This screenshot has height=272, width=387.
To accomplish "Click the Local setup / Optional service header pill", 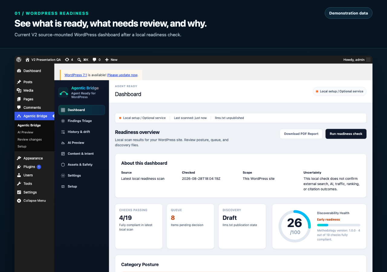I will (340, 91).
